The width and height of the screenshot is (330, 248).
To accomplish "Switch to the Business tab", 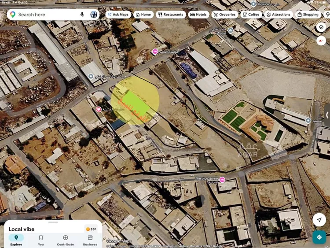I will [x=90, y=240].
